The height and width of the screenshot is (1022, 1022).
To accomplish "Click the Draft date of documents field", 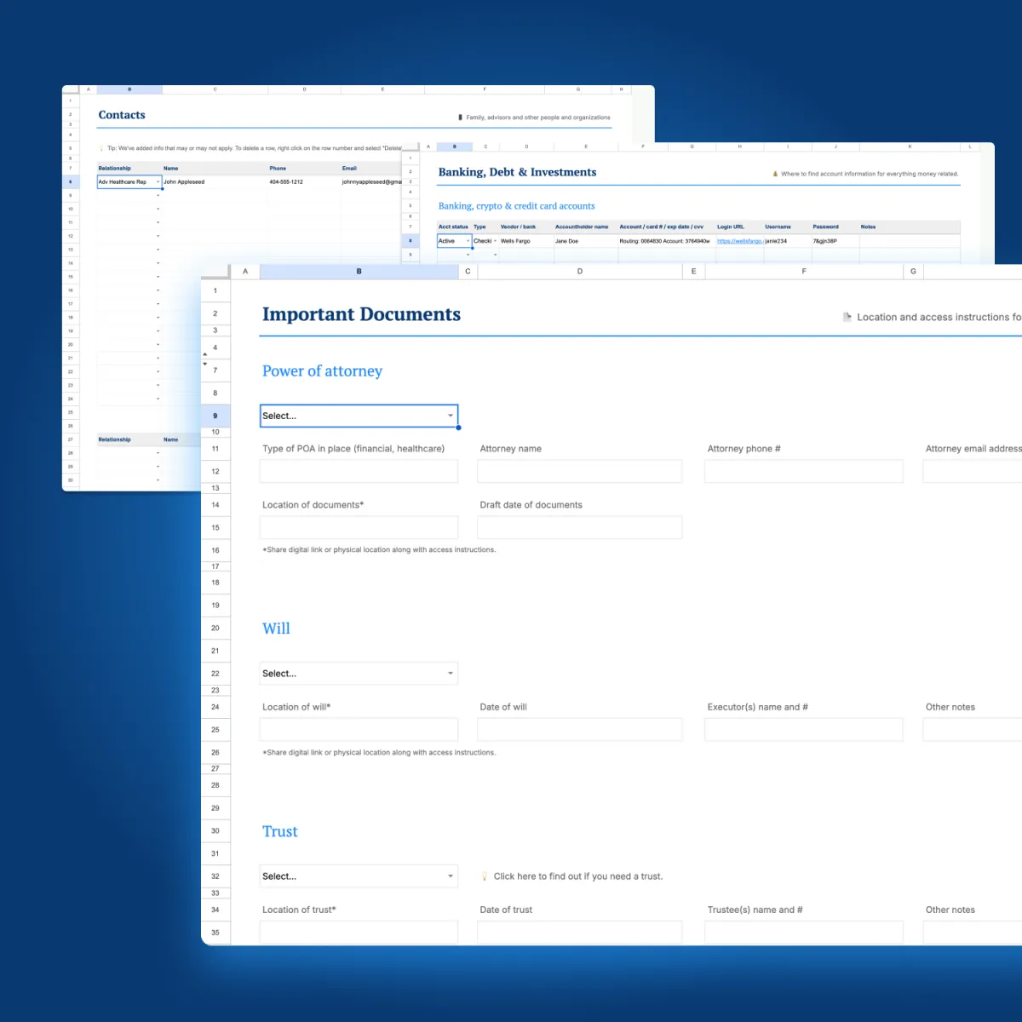I will click(580, 527).
